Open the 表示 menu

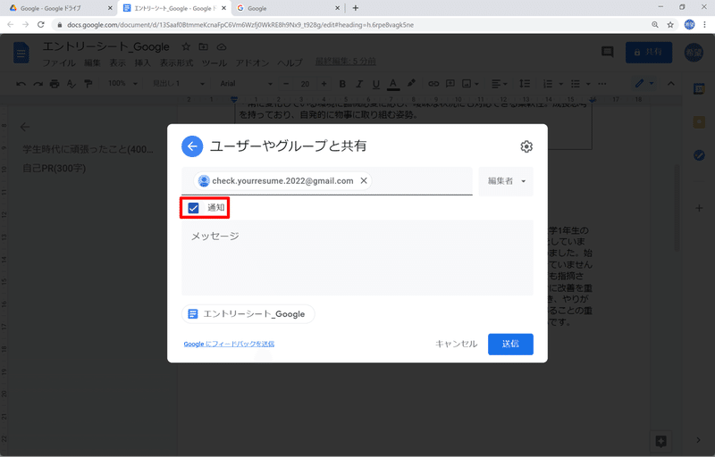click(117, 62)
